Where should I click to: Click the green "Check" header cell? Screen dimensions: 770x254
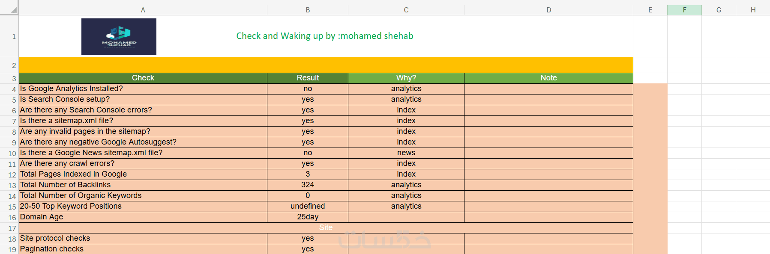tap(143, 78)
